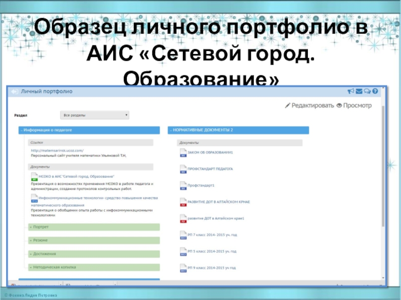Open link http://matemsarinsk.ucoz.com/
Screen dimensions: 401x300
point(57,150)
